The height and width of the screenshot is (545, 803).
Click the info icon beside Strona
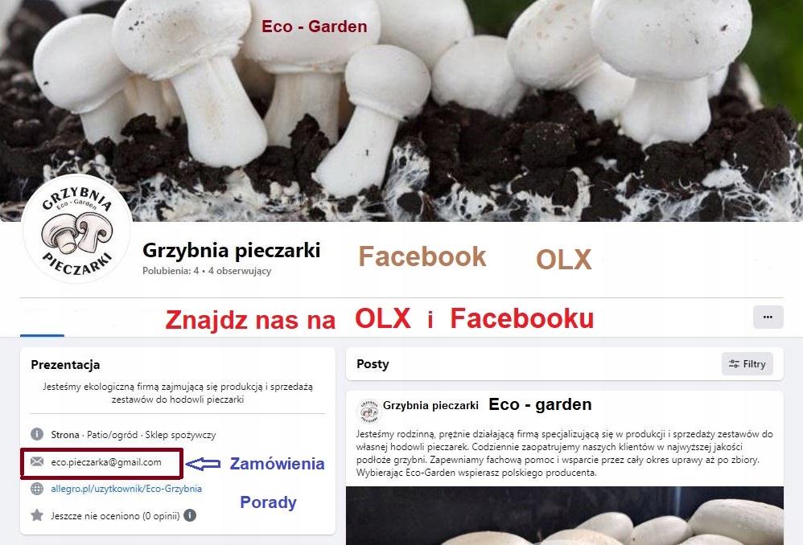(37, 434)
